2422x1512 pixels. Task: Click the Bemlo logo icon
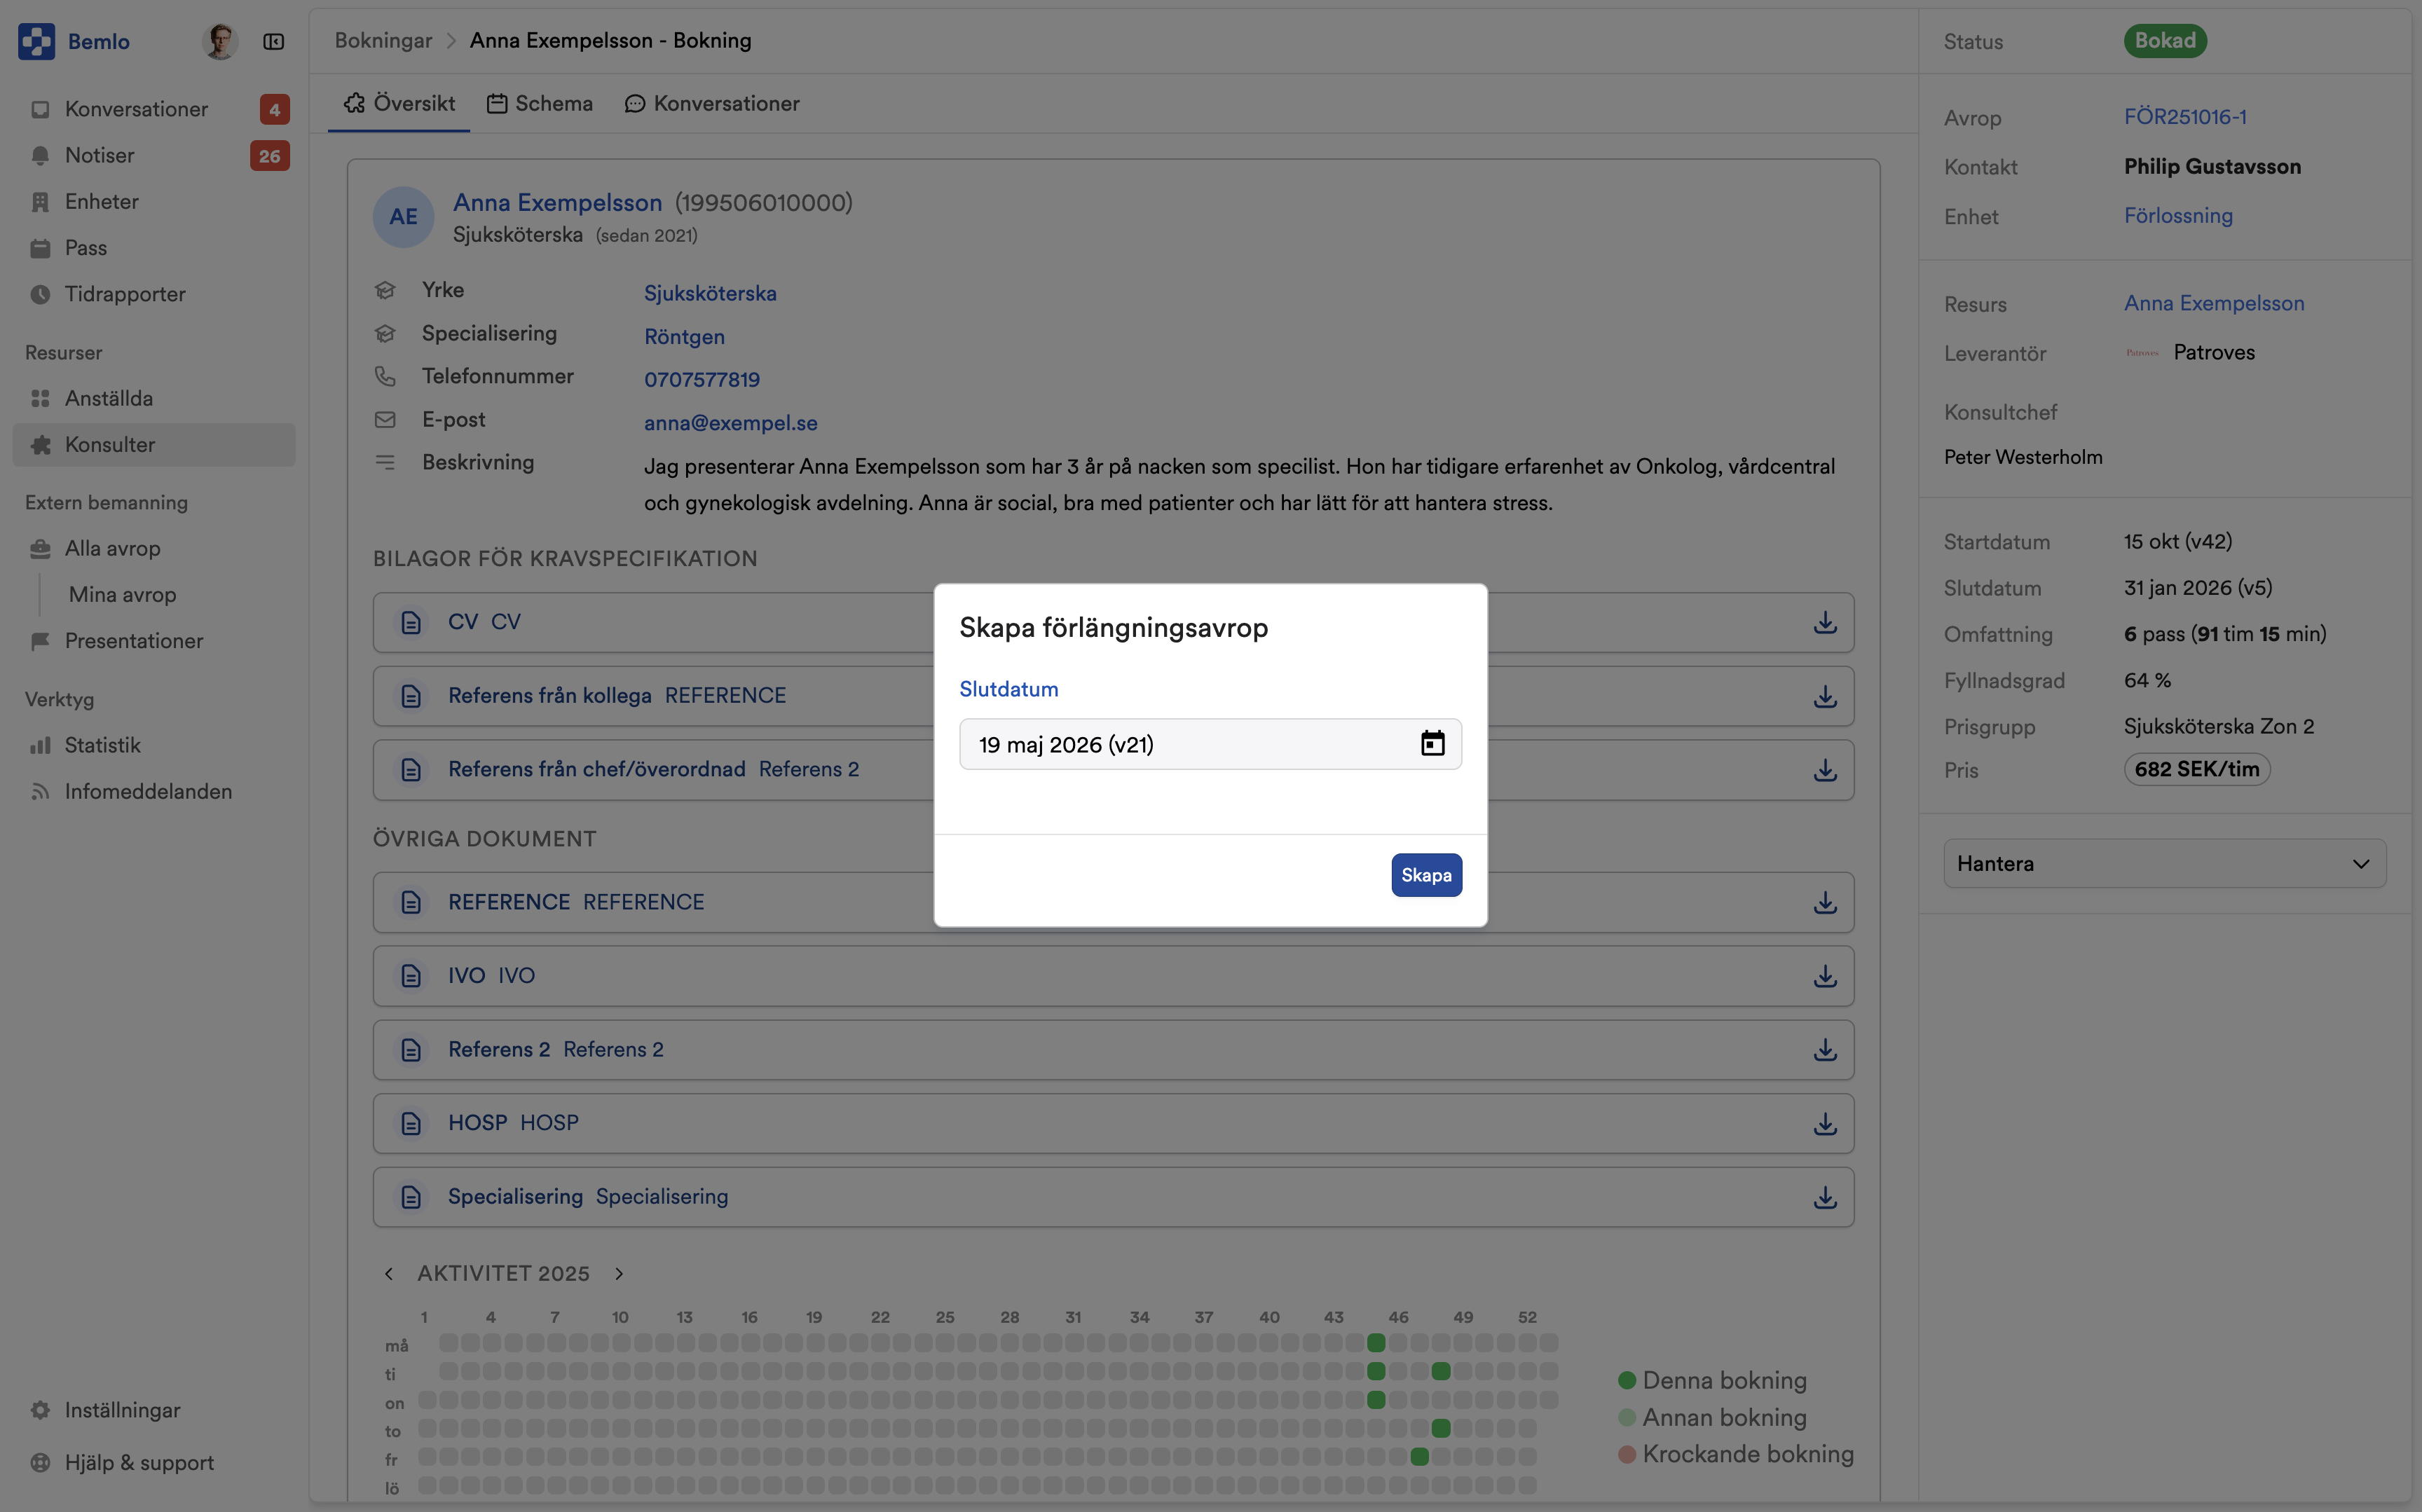[37, 41]
